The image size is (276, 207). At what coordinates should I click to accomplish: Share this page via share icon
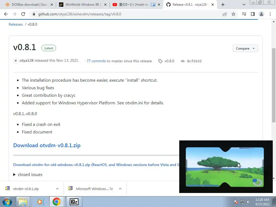coord(225,14)
